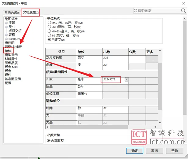This screenshot has height=159, width=188.
Task: Click the 搜索选项 search field
Action: pos(159,11)
